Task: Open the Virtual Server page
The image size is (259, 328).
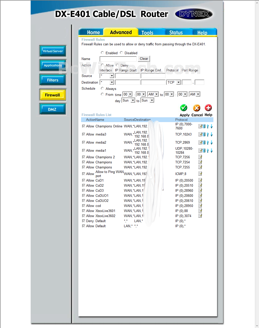Action: tap(53, 51)
